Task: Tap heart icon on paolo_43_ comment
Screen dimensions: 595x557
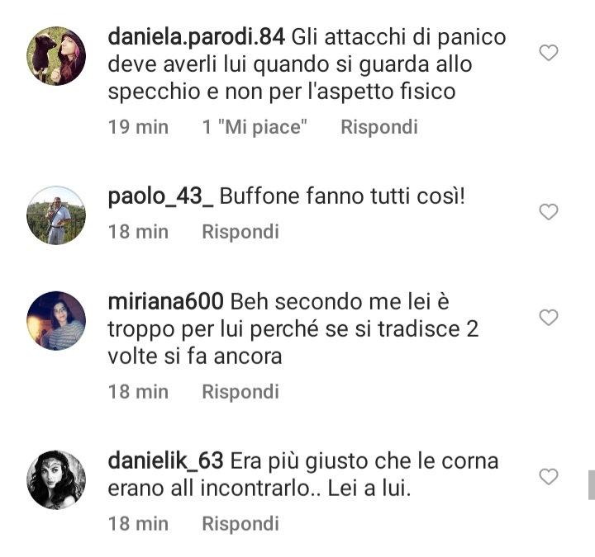Action: [x=549, y=212]
